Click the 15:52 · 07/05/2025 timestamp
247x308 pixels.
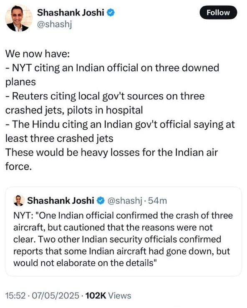click(42, 295)
